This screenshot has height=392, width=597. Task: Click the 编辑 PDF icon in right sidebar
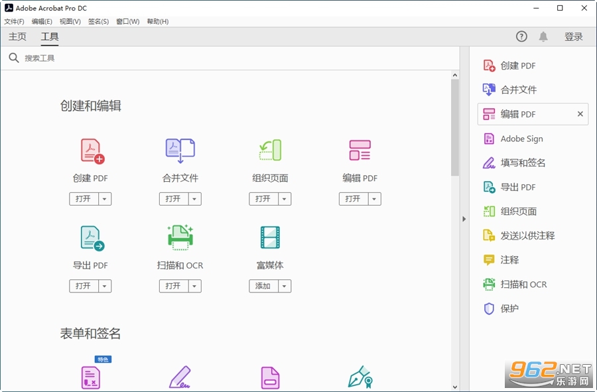coord(490,114)
